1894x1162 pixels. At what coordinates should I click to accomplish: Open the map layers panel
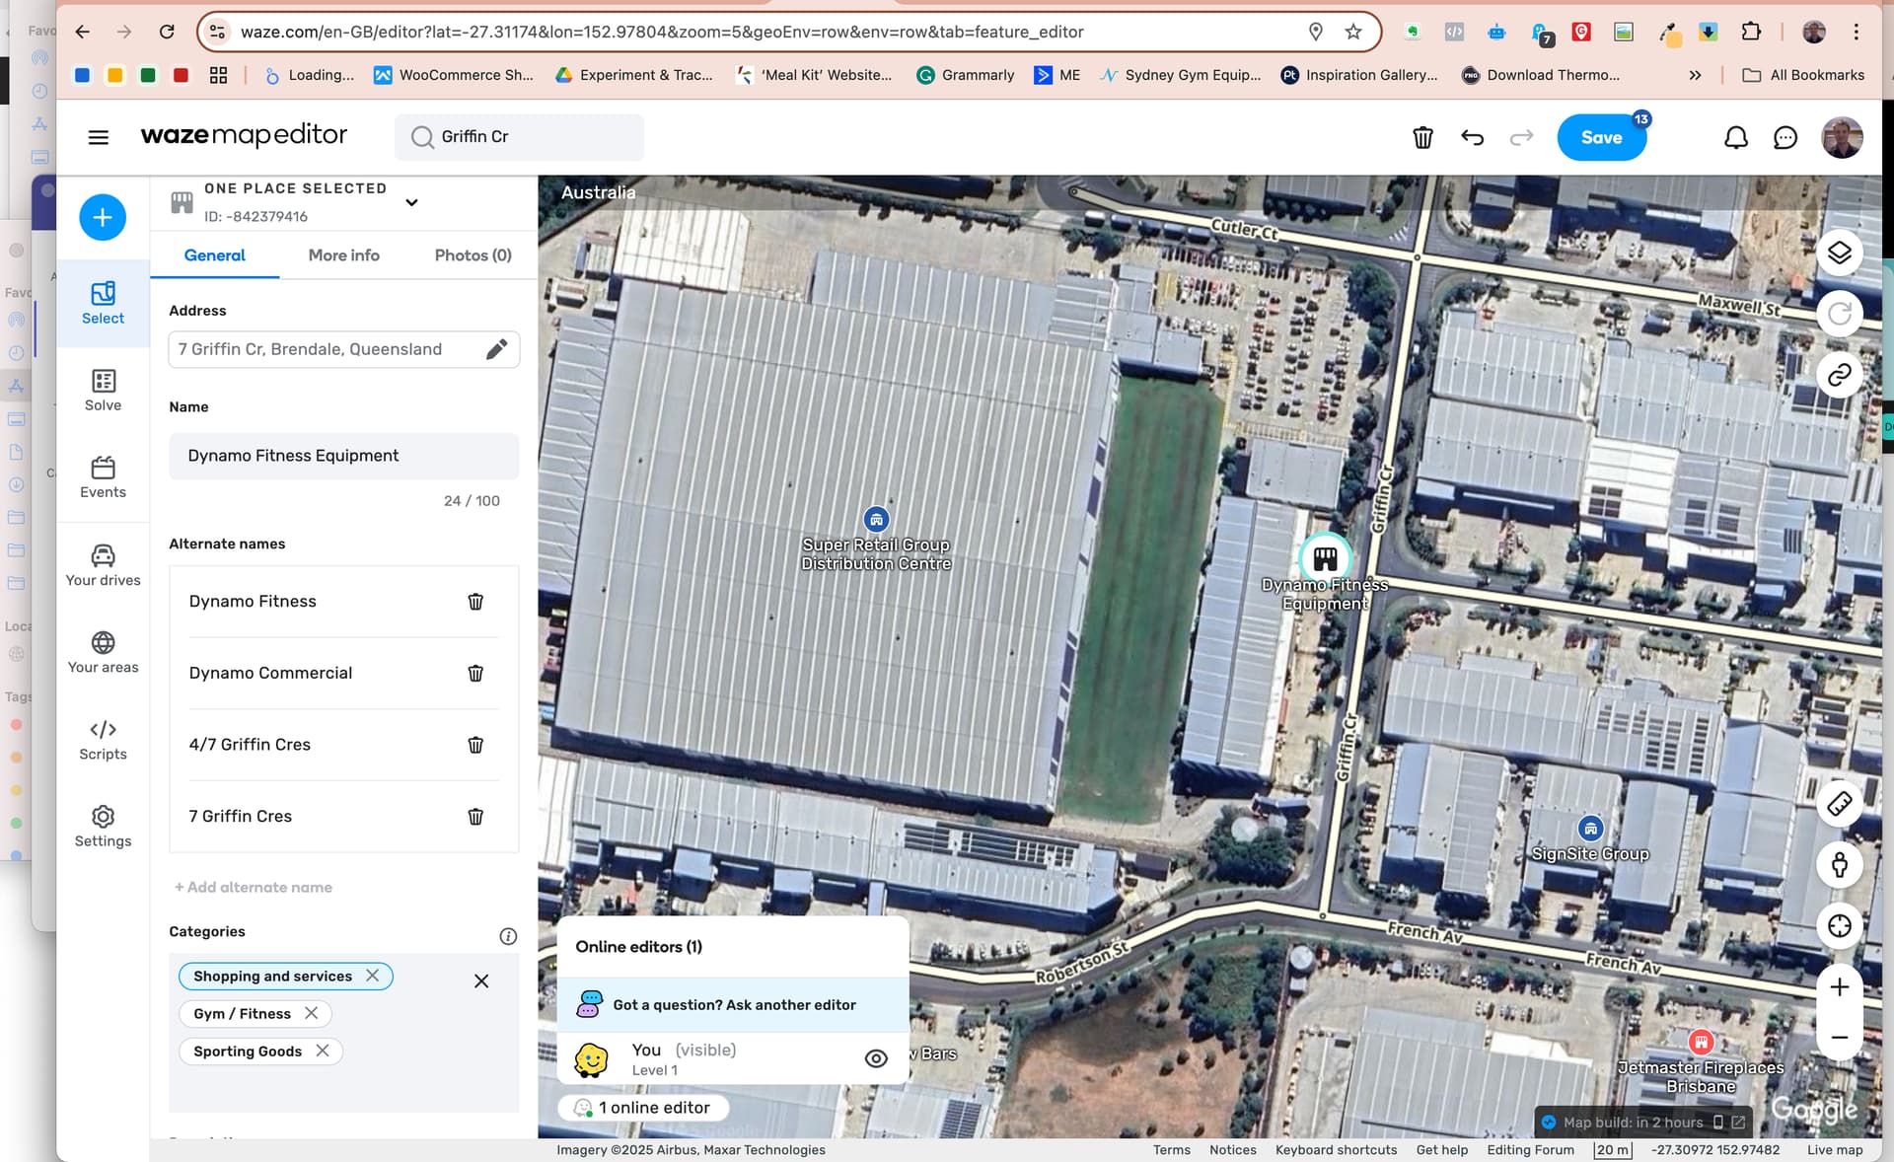coord(1839,253)
